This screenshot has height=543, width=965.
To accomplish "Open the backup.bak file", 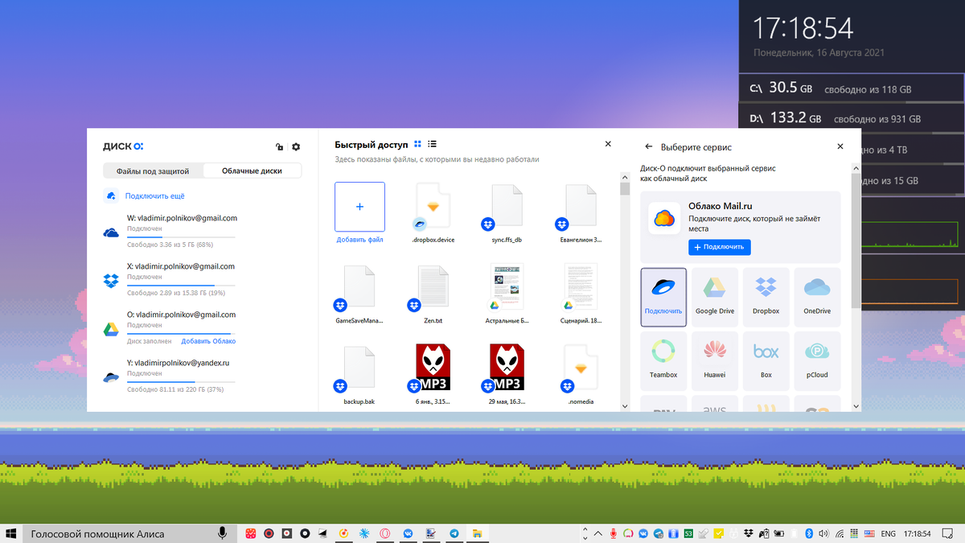I will (359, 374).
